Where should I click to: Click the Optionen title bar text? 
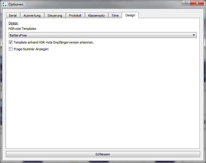16,4
